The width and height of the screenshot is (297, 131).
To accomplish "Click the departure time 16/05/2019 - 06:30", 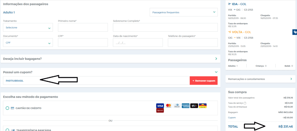I will [x=237, y=18].
